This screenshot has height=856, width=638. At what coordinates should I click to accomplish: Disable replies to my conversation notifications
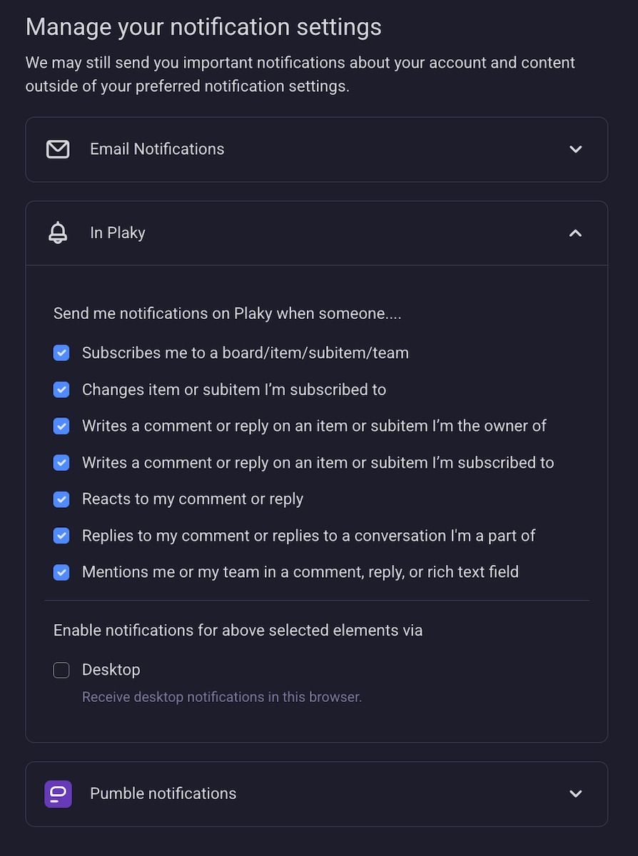point(61,535)
